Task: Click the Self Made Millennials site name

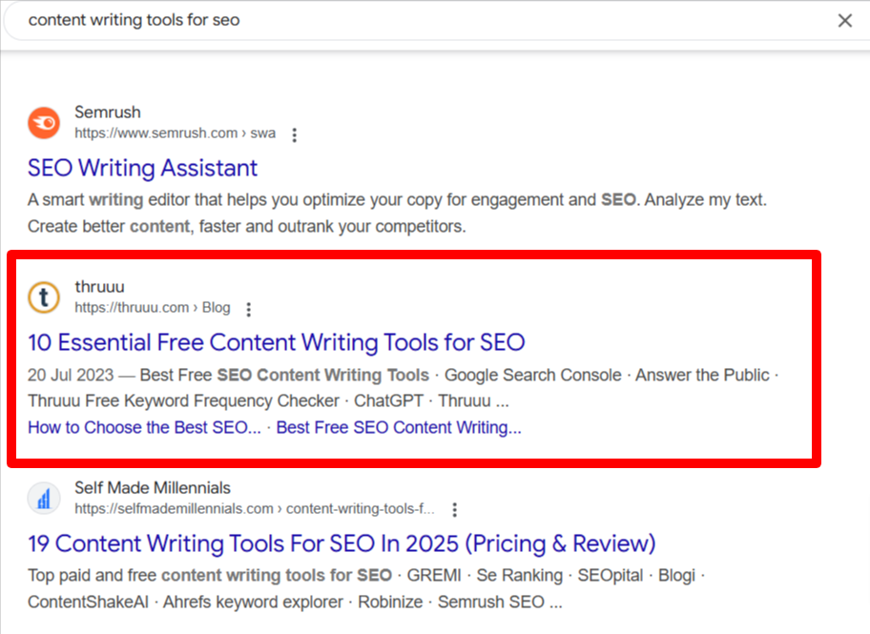Action: (x=153, y=487)
